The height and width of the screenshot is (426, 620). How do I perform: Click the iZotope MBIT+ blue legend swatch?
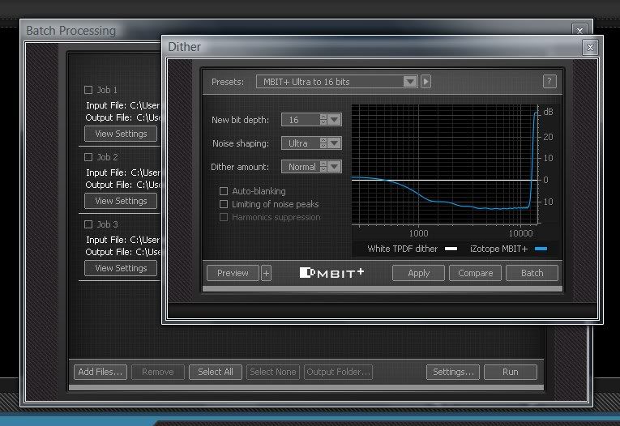[x=541, y=249]
